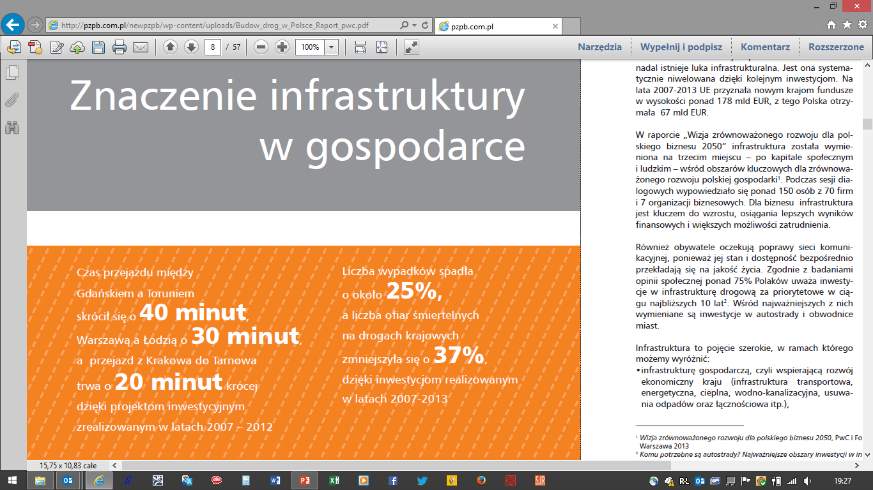Click Rozszerzone in the PDF toolbar
The width and height of the screenshot is (873, 490).
836,47
